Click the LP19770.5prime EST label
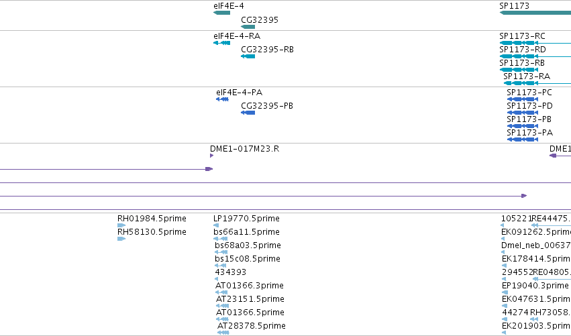The width and height of the screenshot is (571, 336). (246, 219)
